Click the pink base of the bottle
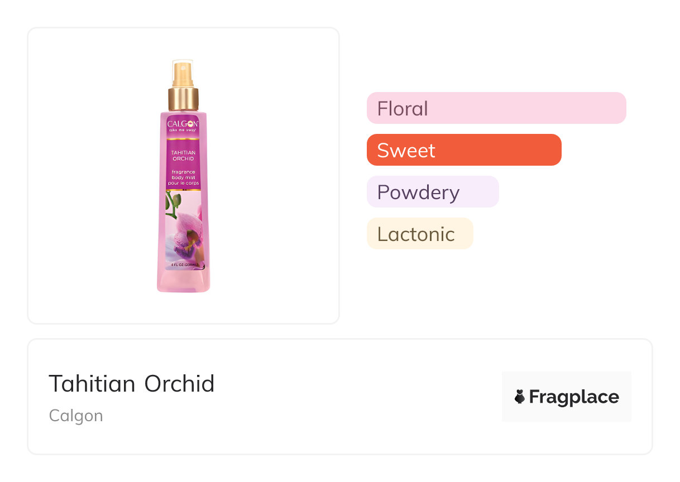Screen dimensions: 680x482 coord(183,282)
